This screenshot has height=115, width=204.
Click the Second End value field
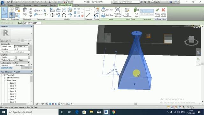[21, 47]
